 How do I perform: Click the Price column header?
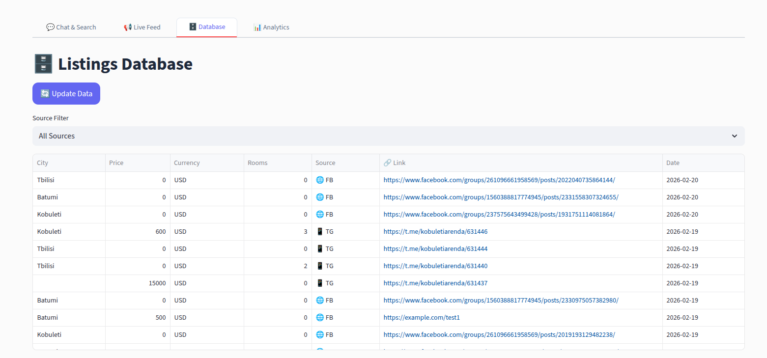[116, 163]
